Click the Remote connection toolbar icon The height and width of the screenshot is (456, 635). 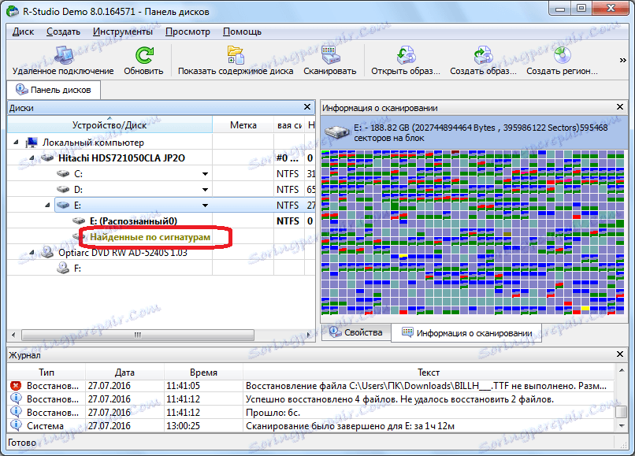(63, 55)
